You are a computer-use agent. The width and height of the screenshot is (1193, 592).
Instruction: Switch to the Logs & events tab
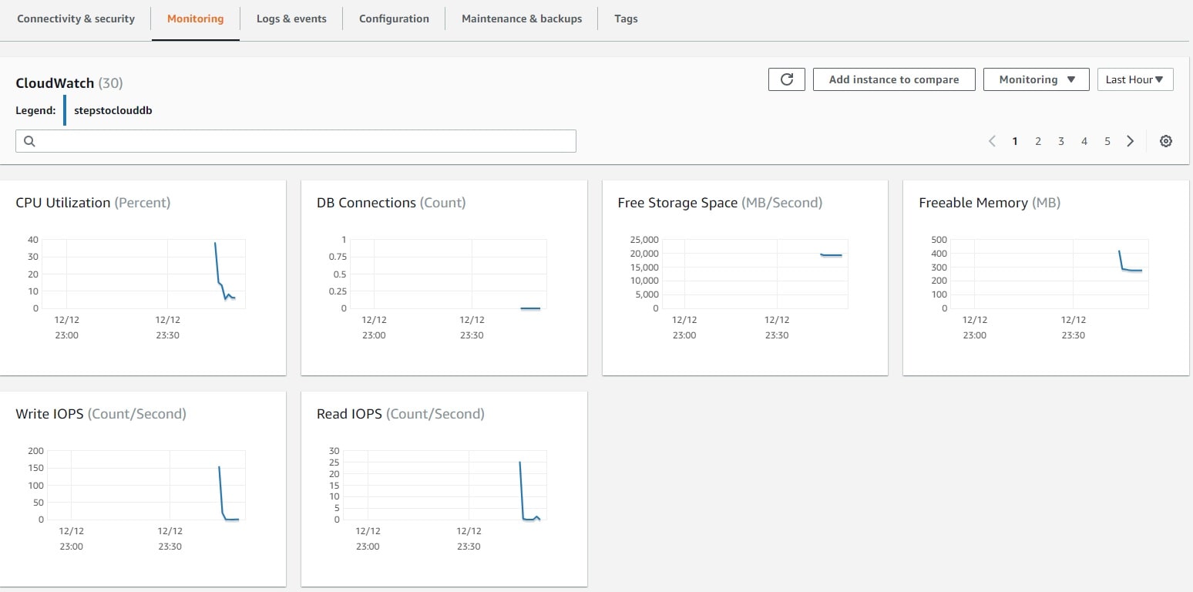pos(291,18)
